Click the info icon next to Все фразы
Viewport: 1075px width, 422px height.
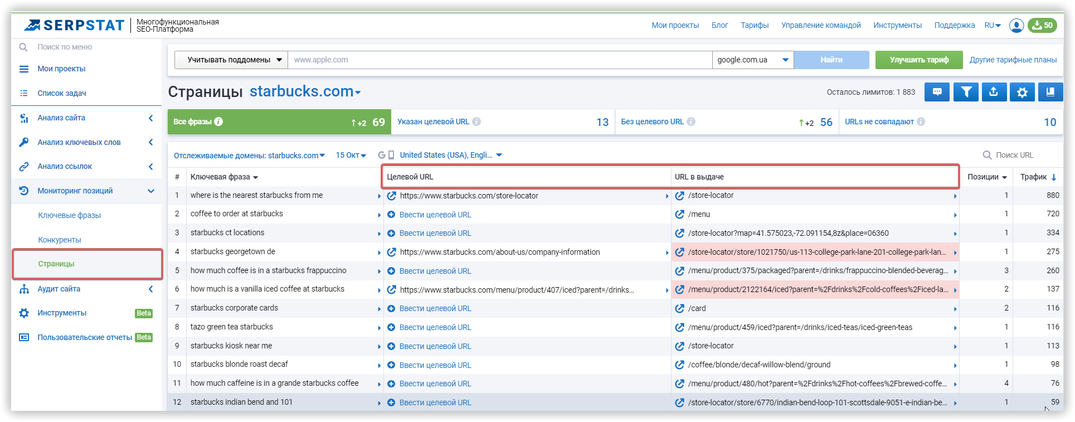218,122
